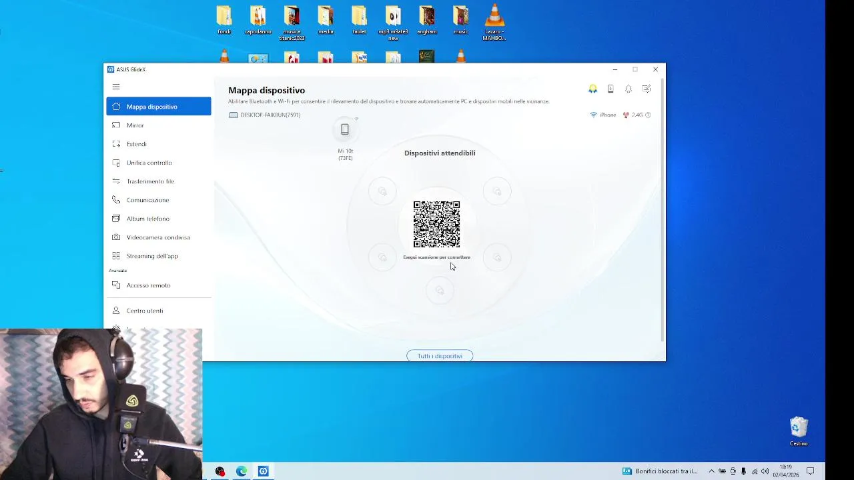Select the musica titanic2023 folder
Viewport: 854px width, 480px height.
point(292,23)
